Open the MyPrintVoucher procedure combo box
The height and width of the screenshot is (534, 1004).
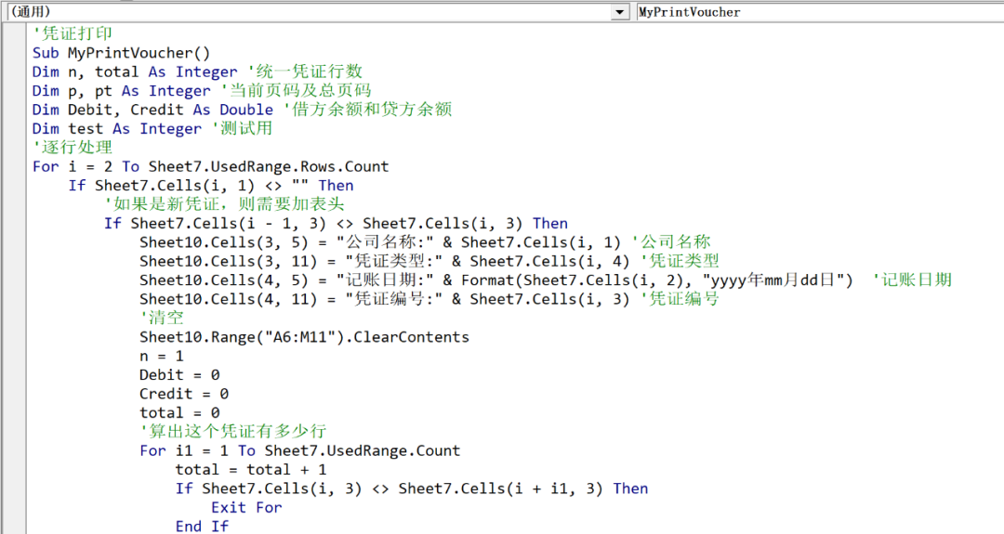point(820,11)
